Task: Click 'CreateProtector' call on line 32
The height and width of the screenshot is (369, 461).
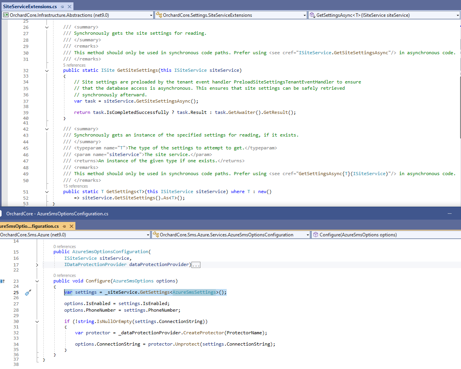Action: (x=204, y=333)
